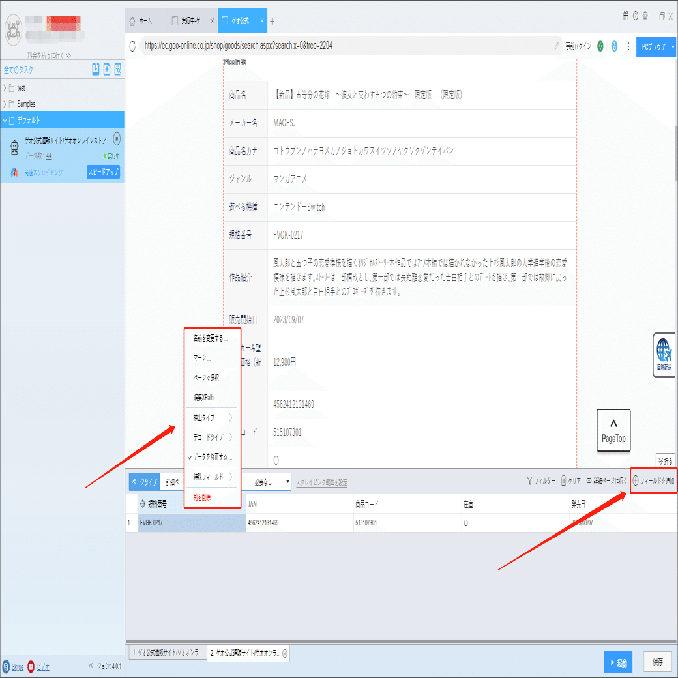The width and height of the screenshot is (678, 678).
Task: Open the three-dot more options menu
Action: tap(628, 46)
